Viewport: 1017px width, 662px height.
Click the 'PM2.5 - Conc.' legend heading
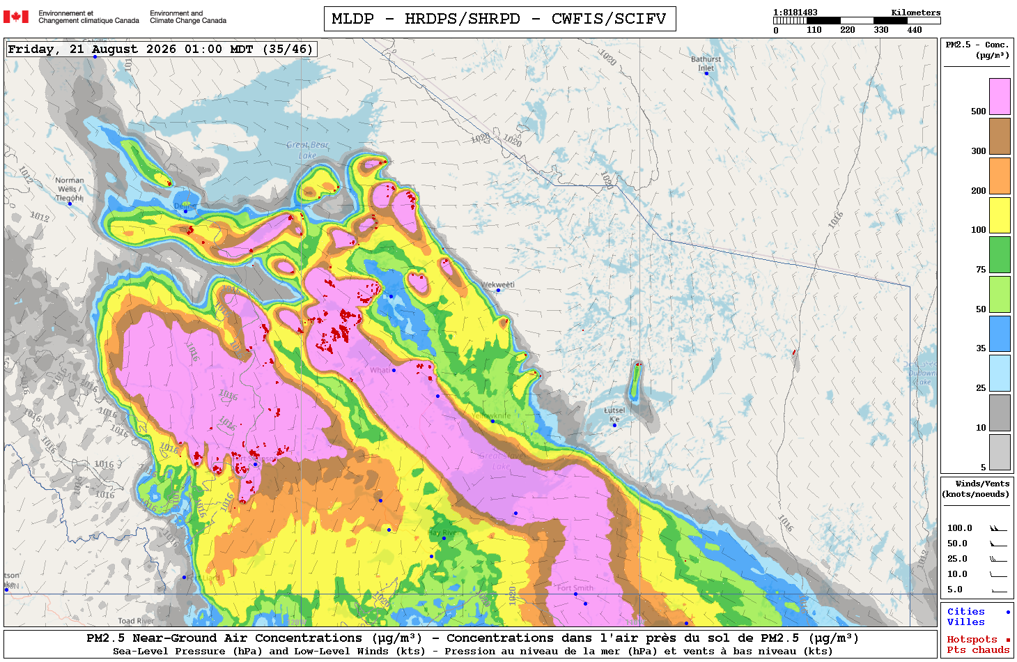tap(977, 45)
